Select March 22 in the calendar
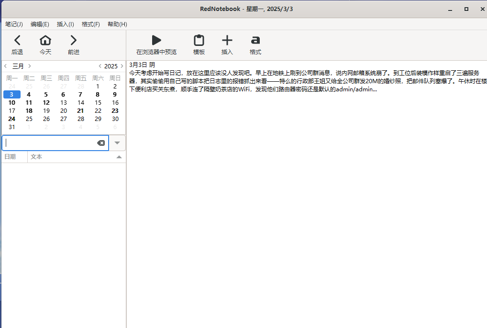Screen dimensions: 487x328 click(98, 111)
